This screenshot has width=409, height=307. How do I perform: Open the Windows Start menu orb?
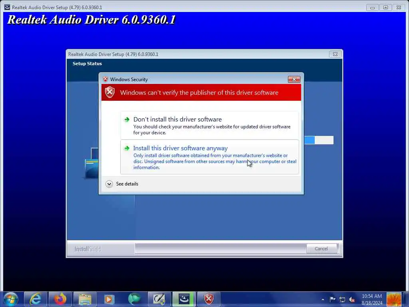[11, 299]
